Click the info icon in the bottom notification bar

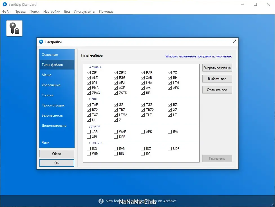click(x=101, y=201)
